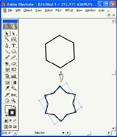Open the Filter menu
This screenshot has height=137, width=117.
[59, 10]
